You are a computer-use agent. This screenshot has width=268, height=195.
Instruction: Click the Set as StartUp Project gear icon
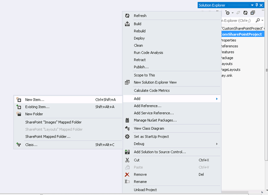pos(127,137)
